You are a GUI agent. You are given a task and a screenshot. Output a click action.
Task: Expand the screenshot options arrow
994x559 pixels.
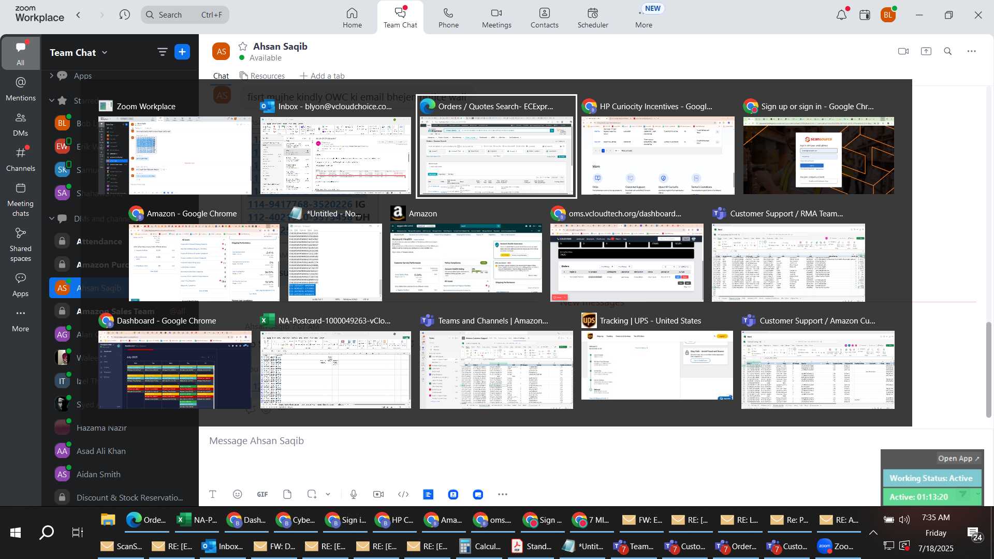tap(328, 494)
